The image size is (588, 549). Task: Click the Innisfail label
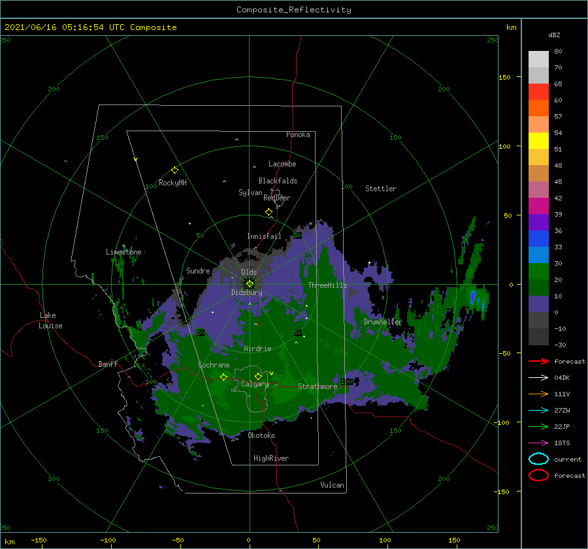(x=264, y=236)
